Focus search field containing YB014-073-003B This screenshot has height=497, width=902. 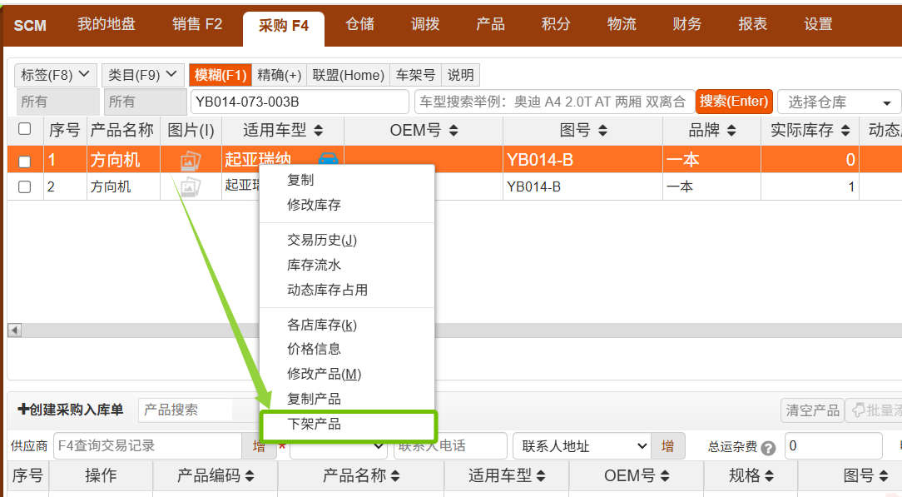300,102
